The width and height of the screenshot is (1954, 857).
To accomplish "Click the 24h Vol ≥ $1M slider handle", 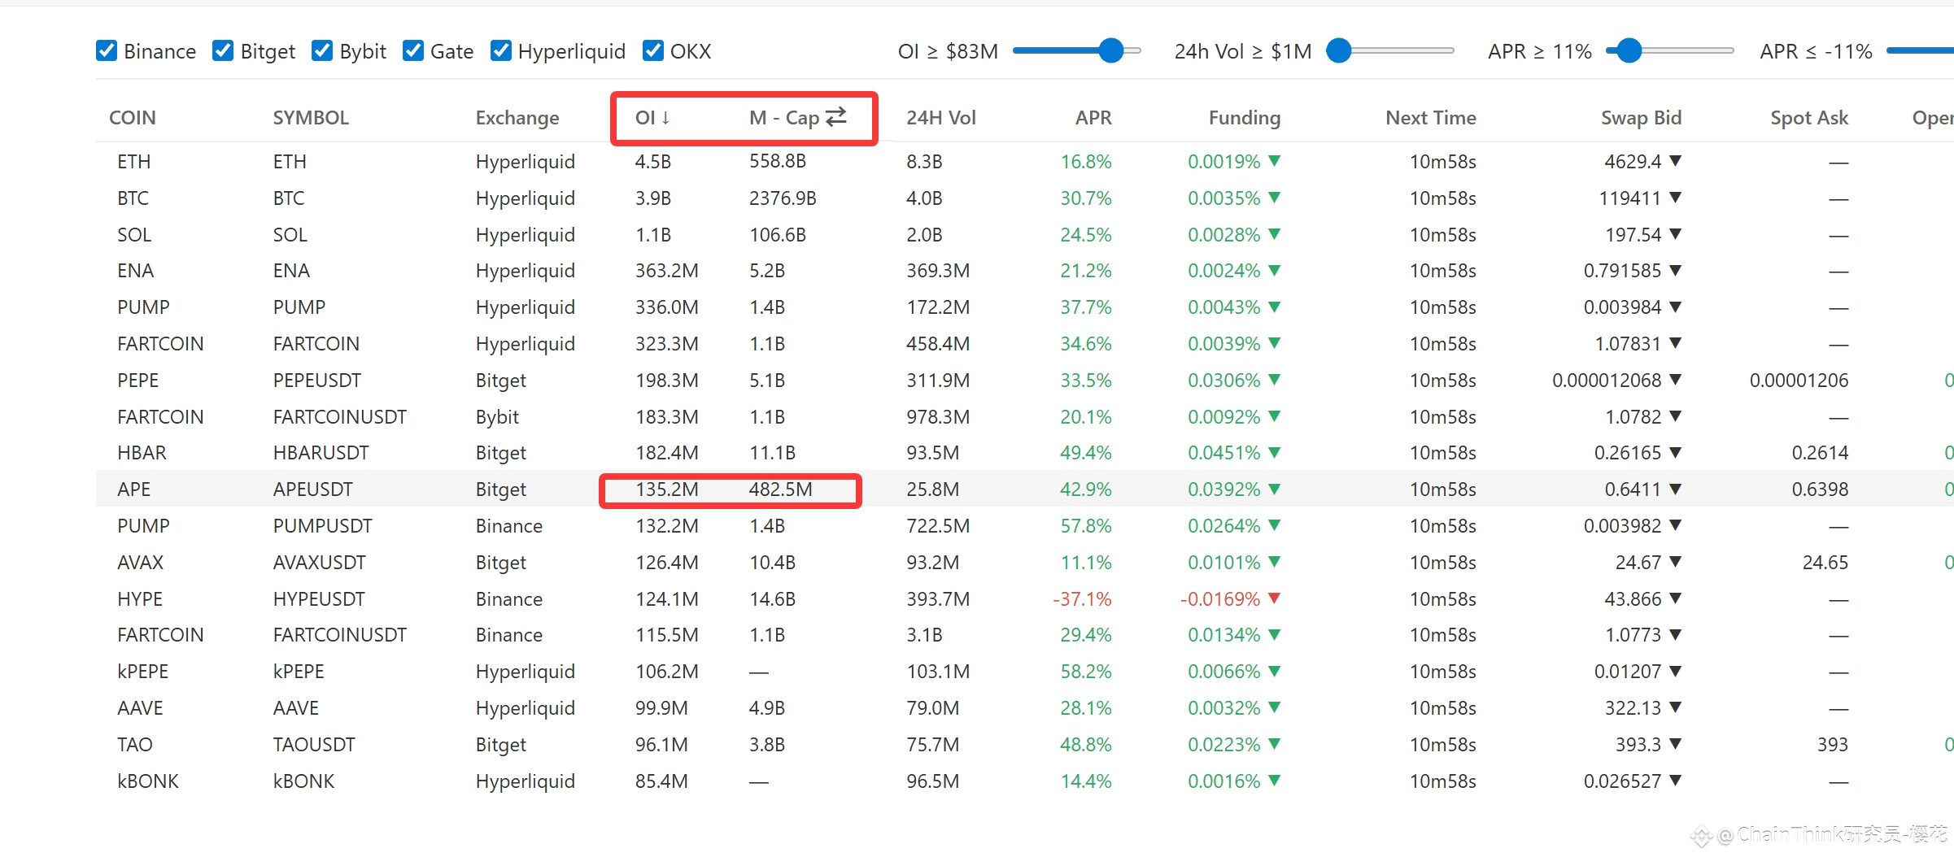I will [1339, 50].
